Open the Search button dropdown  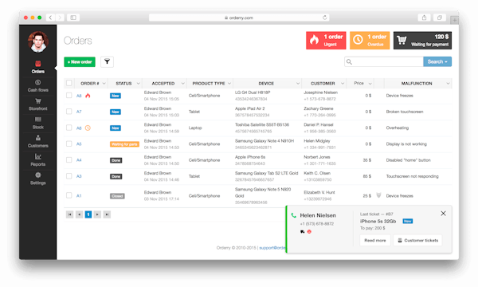[437, 61]
